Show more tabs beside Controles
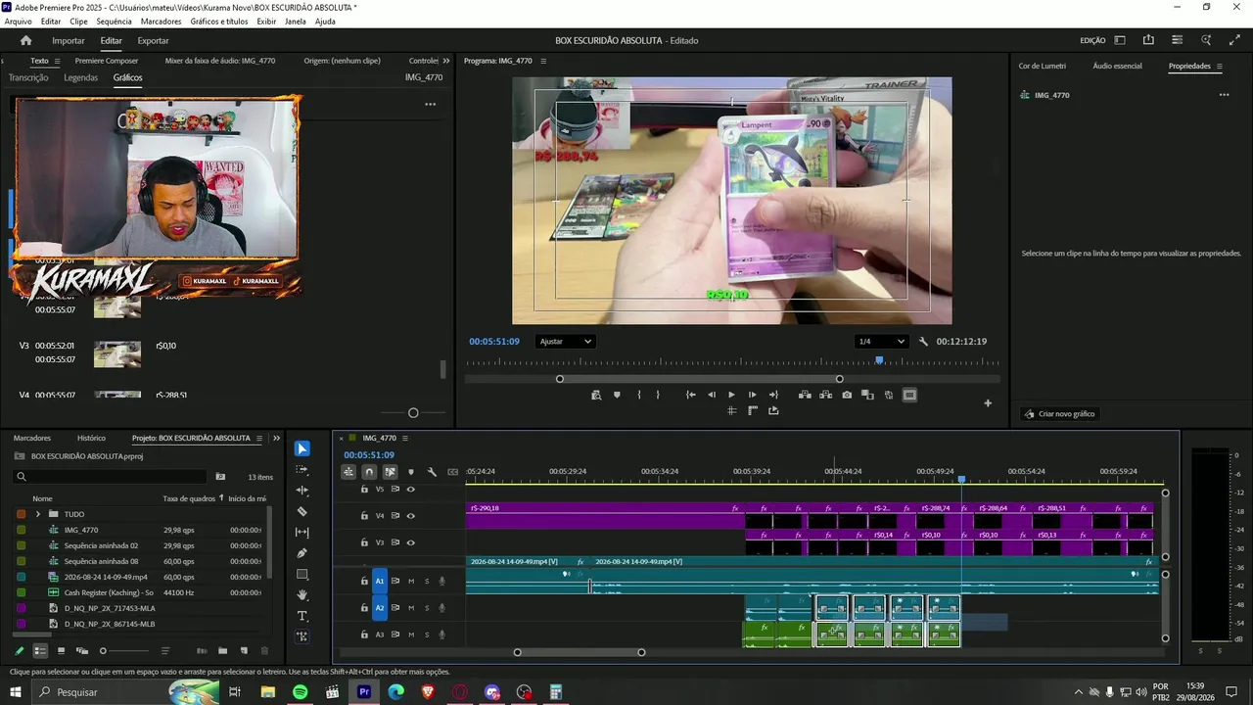 coord(446,61)
